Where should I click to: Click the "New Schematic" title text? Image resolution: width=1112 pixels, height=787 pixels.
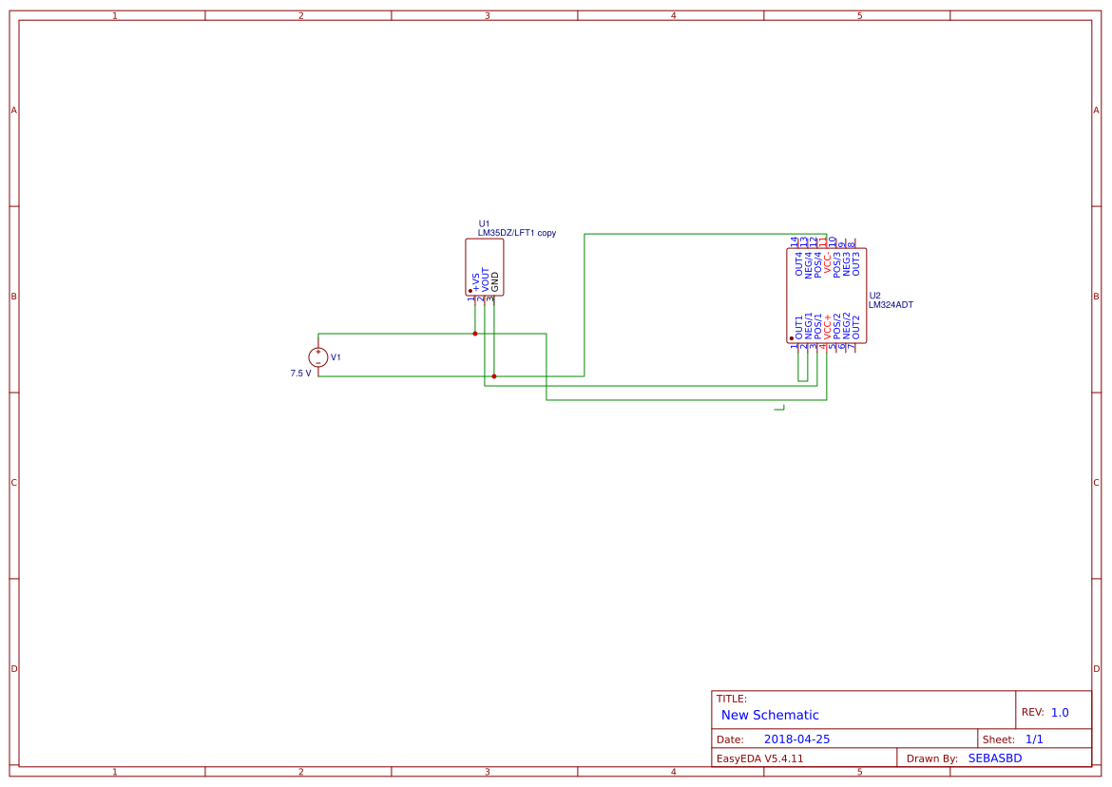(x=770, y=716)
